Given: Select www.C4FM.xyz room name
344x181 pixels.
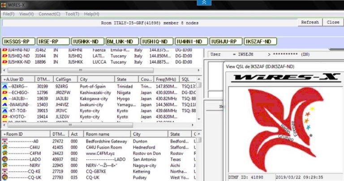Looking at the screenshot, I should (x=100, y=153).
